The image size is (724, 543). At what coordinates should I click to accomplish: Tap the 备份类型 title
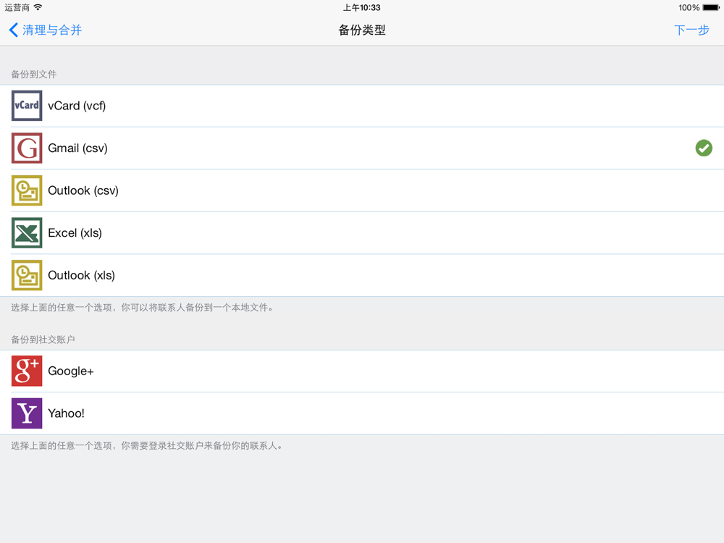point(362,30)
